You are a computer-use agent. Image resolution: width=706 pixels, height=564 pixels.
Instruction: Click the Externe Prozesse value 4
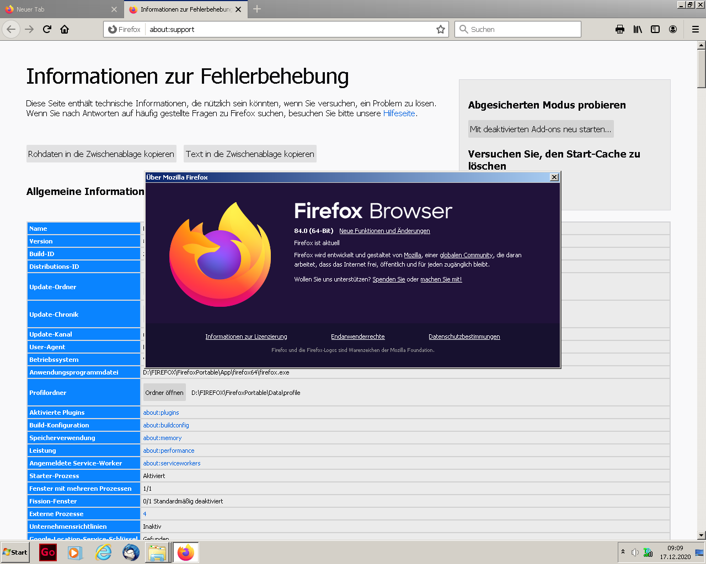[x=145, y=514]
